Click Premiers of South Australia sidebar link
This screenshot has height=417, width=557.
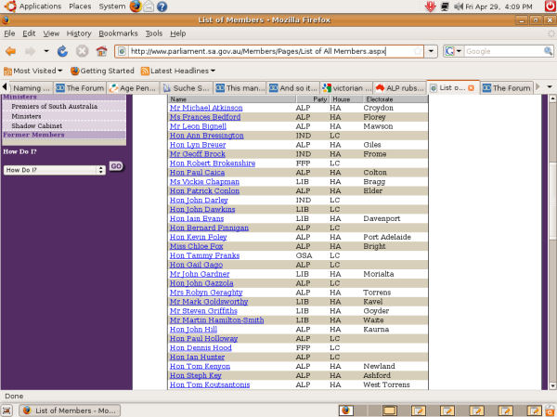[x=55, y=106]
